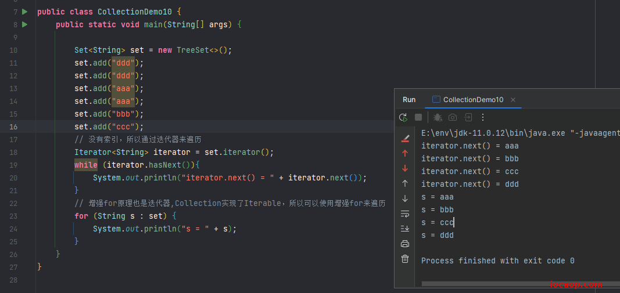Click 'Process finished with exit code 0'
The height and width of the screenshot is (293, 620).
[x=498, y=261]
